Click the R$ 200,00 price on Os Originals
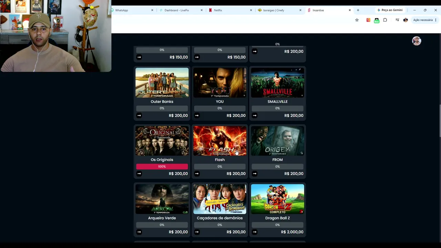 (178, 174)
